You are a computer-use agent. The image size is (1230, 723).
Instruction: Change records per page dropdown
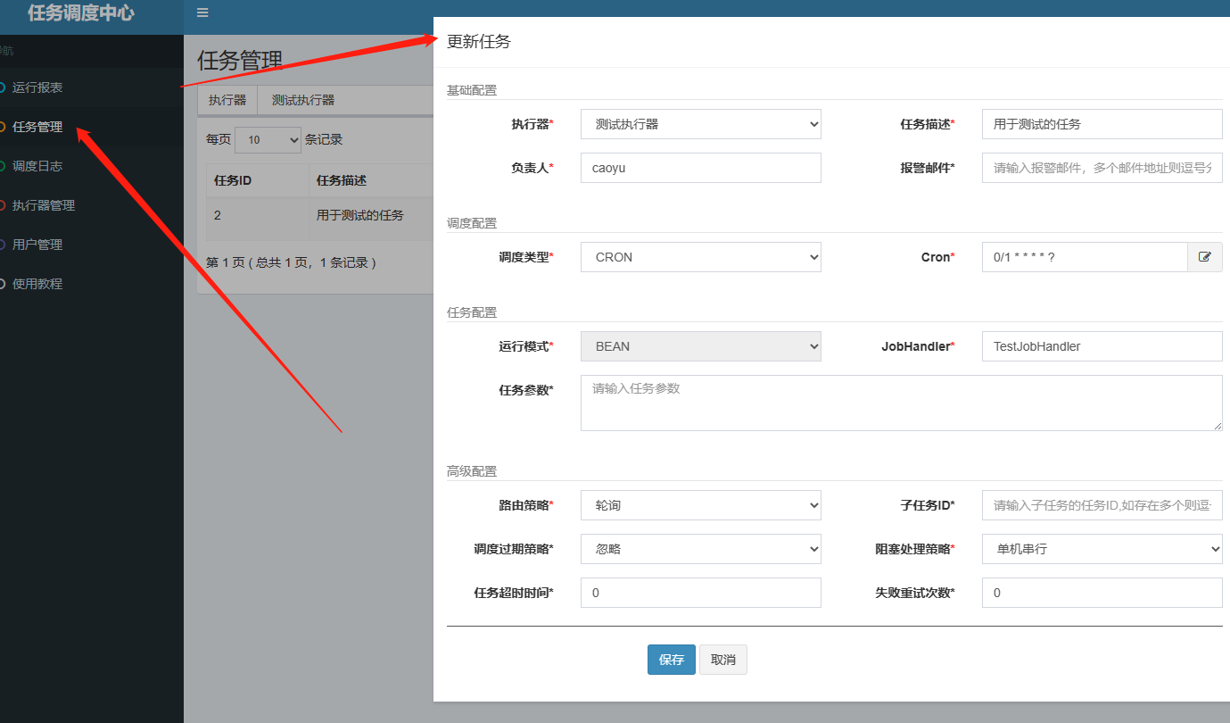tap(268, 140)
